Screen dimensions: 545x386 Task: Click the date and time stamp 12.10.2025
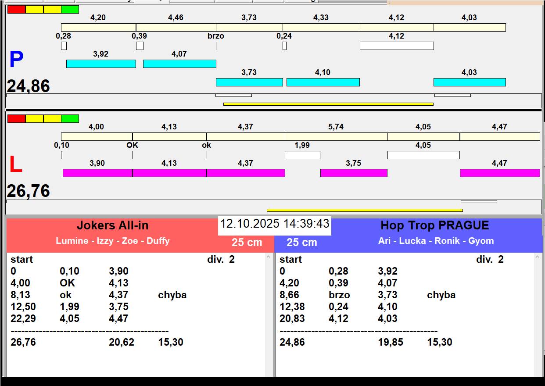point(275,224)
